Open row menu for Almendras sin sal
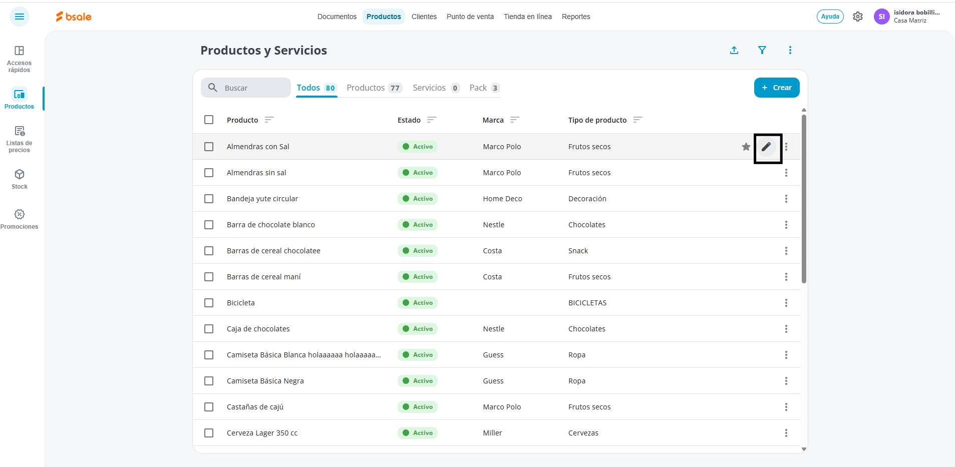 click(786, 173)
